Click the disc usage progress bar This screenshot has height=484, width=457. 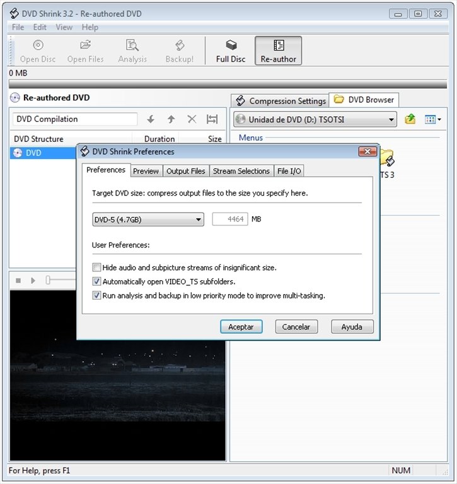click(x=228, y=84)
